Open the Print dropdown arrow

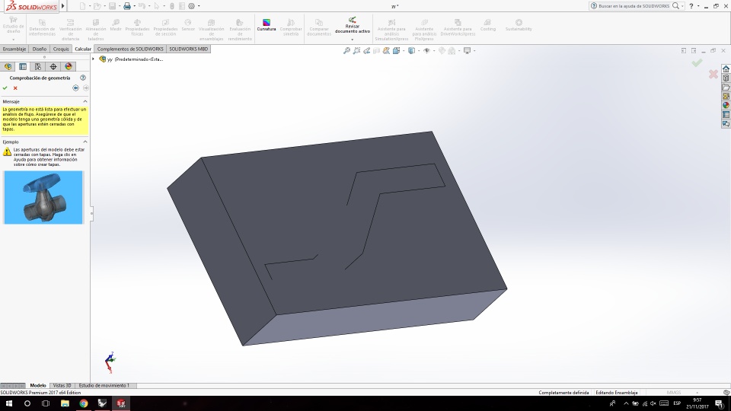coord(134,6)
